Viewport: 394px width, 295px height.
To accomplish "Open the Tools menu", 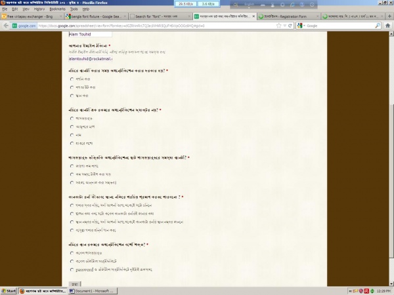I will pos(74,9).
